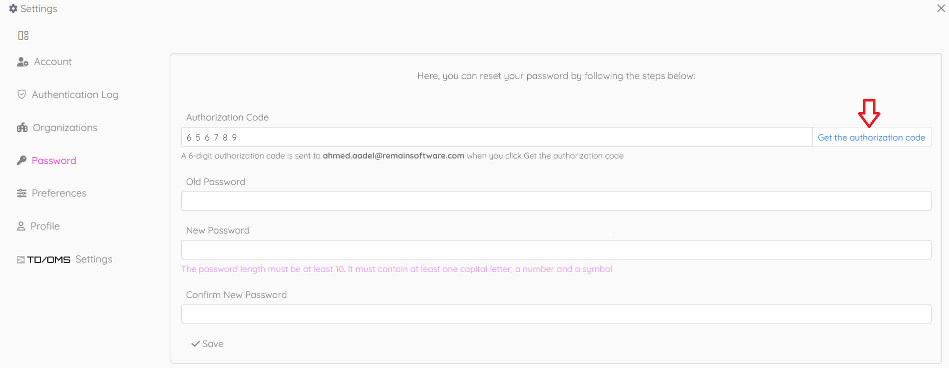
Task: Click the Settings gear icon in header
Action: pyautogui.click(x=13, y=8)
